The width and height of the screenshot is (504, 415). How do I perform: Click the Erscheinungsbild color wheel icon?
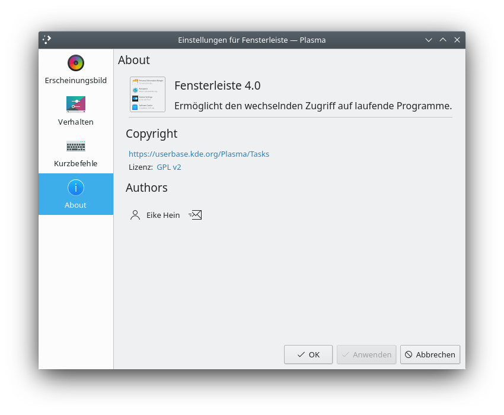pyautogui.click(x=76, y=63)
